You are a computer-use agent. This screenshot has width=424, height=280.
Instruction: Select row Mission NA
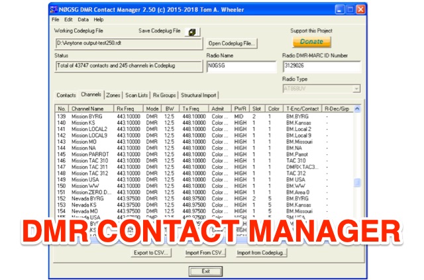pyautogui.click(x=204, y=148)
